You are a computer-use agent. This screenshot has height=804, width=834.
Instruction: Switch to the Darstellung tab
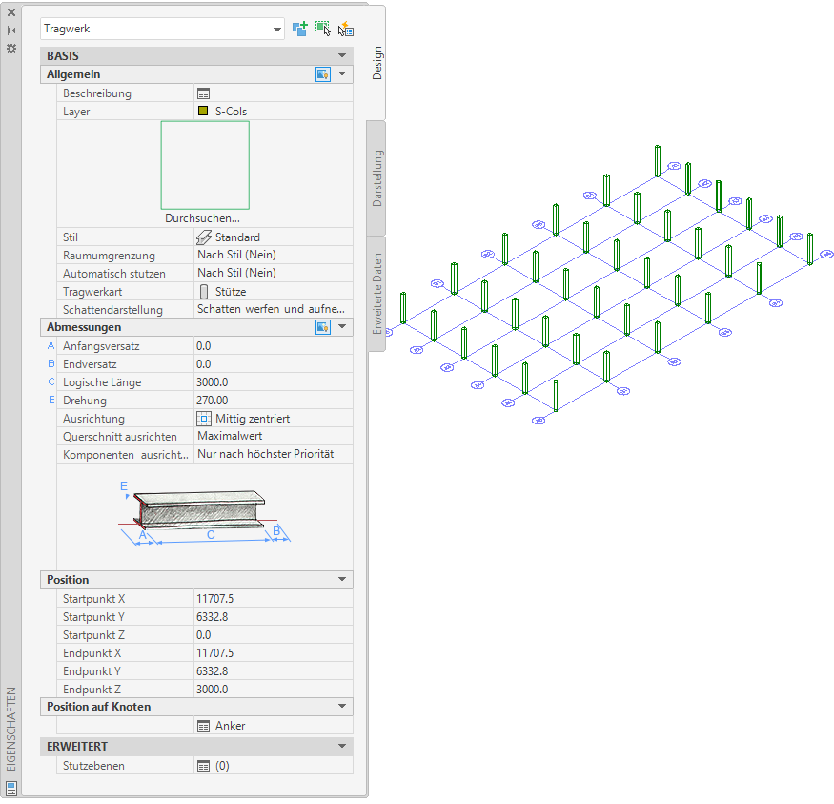coord(376,177)
